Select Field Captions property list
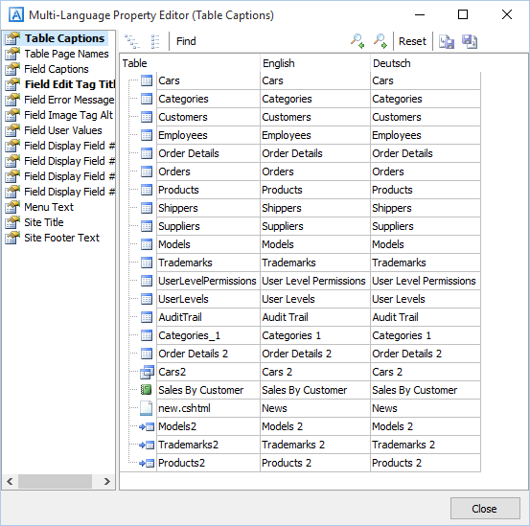Screen dimensions: 530x526 coord(57,69)
